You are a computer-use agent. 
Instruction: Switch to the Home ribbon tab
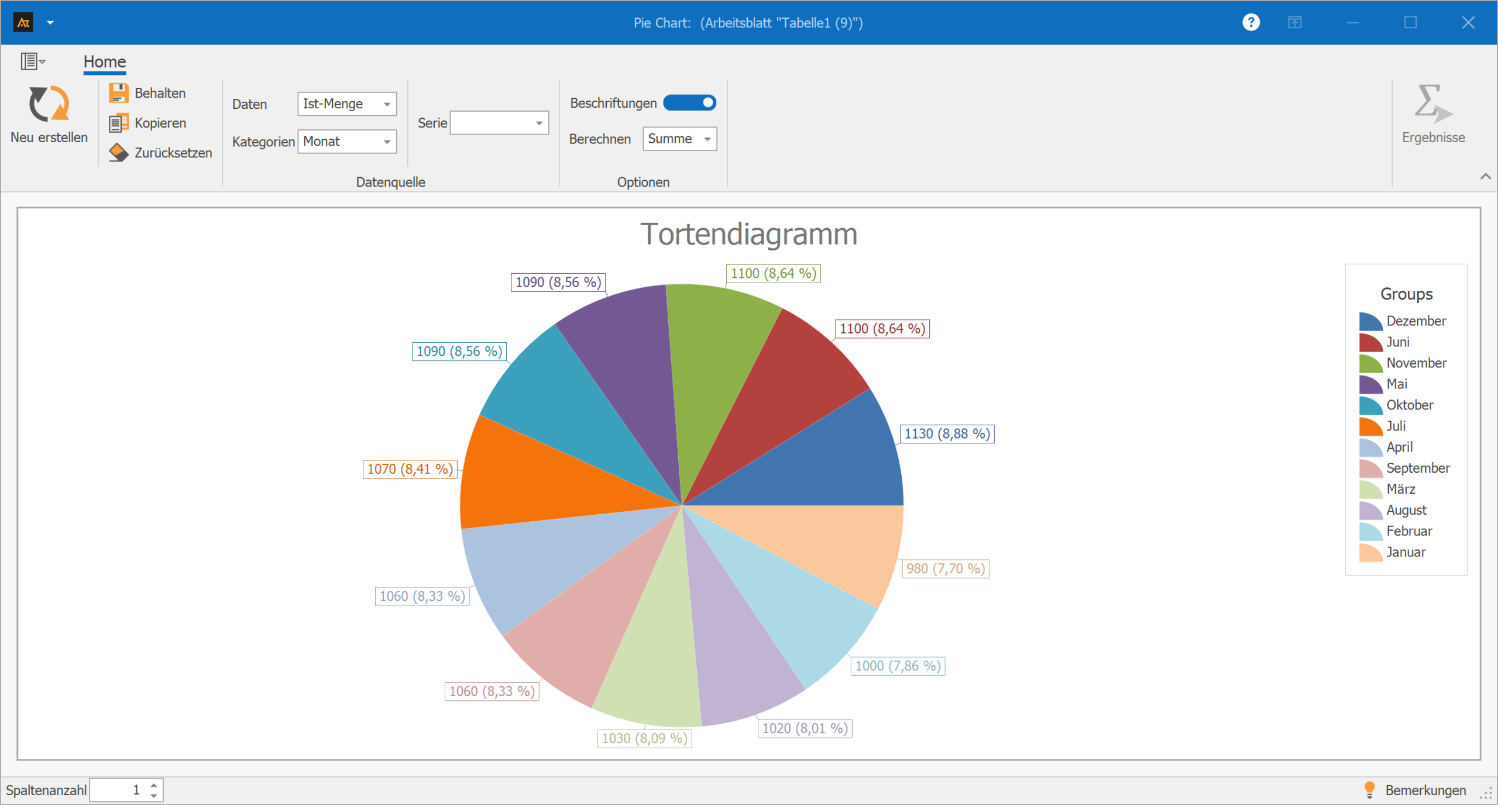[x=104, y=61]
